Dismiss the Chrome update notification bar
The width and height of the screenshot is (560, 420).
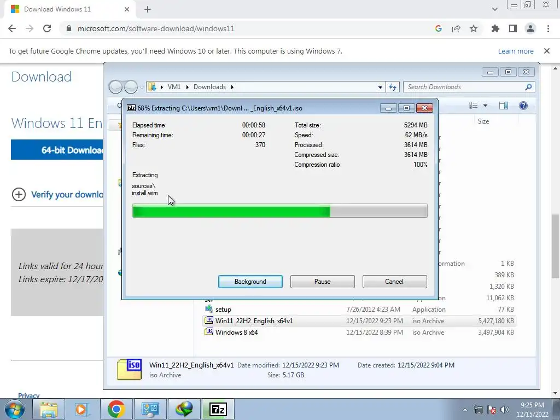pyautogui.click(x=547, y=51)
